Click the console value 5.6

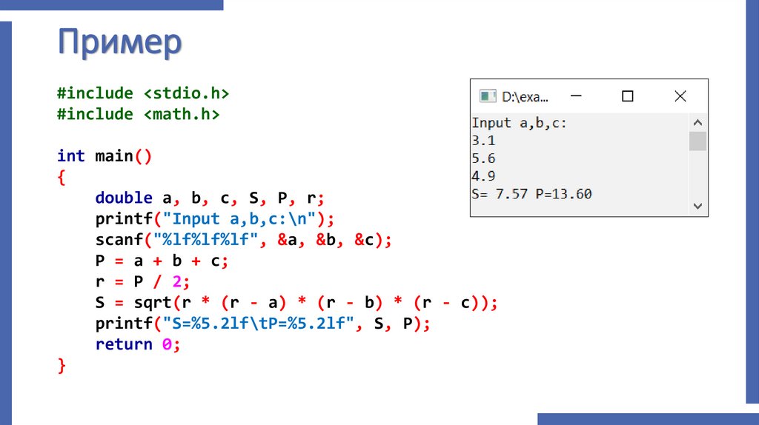483,158
